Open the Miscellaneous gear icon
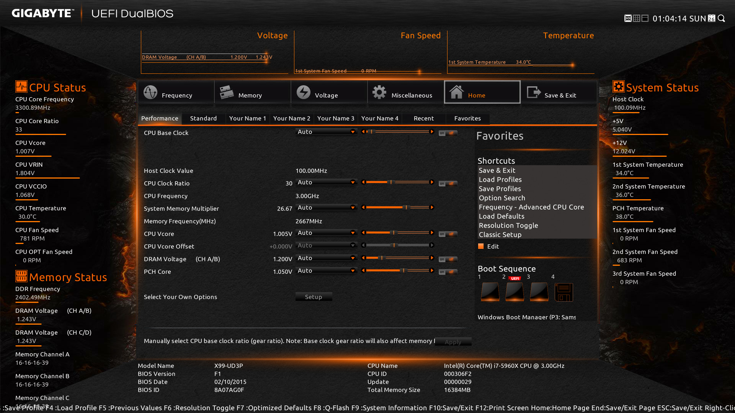 (x=379, y=93)
